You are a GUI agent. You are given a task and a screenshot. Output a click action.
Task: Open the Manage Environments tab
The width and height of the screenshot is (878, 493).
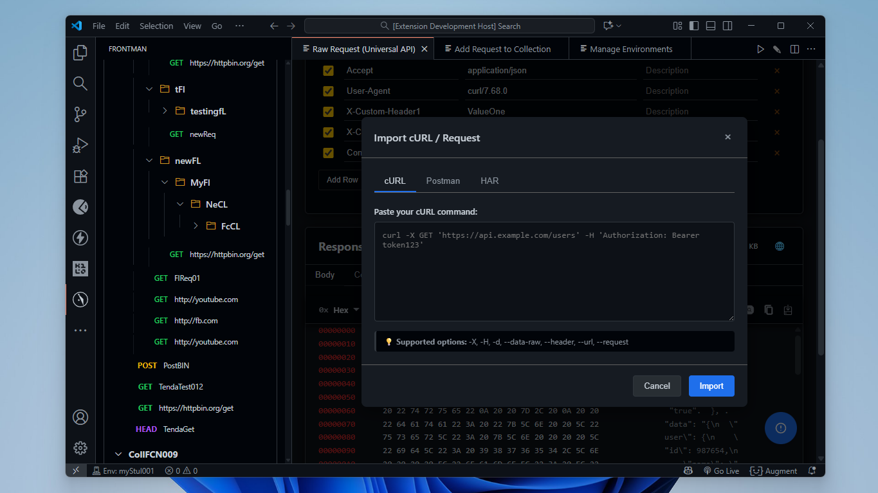tap(631, 49)
